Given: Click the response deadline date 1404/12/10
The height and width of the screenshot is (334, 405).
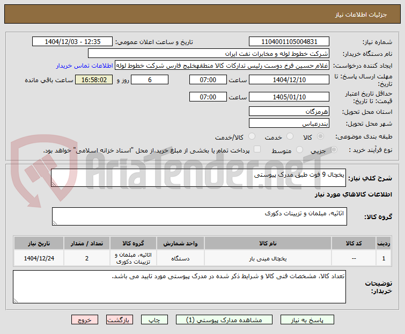Looking at the screenshot, I should tap(289, 79).
